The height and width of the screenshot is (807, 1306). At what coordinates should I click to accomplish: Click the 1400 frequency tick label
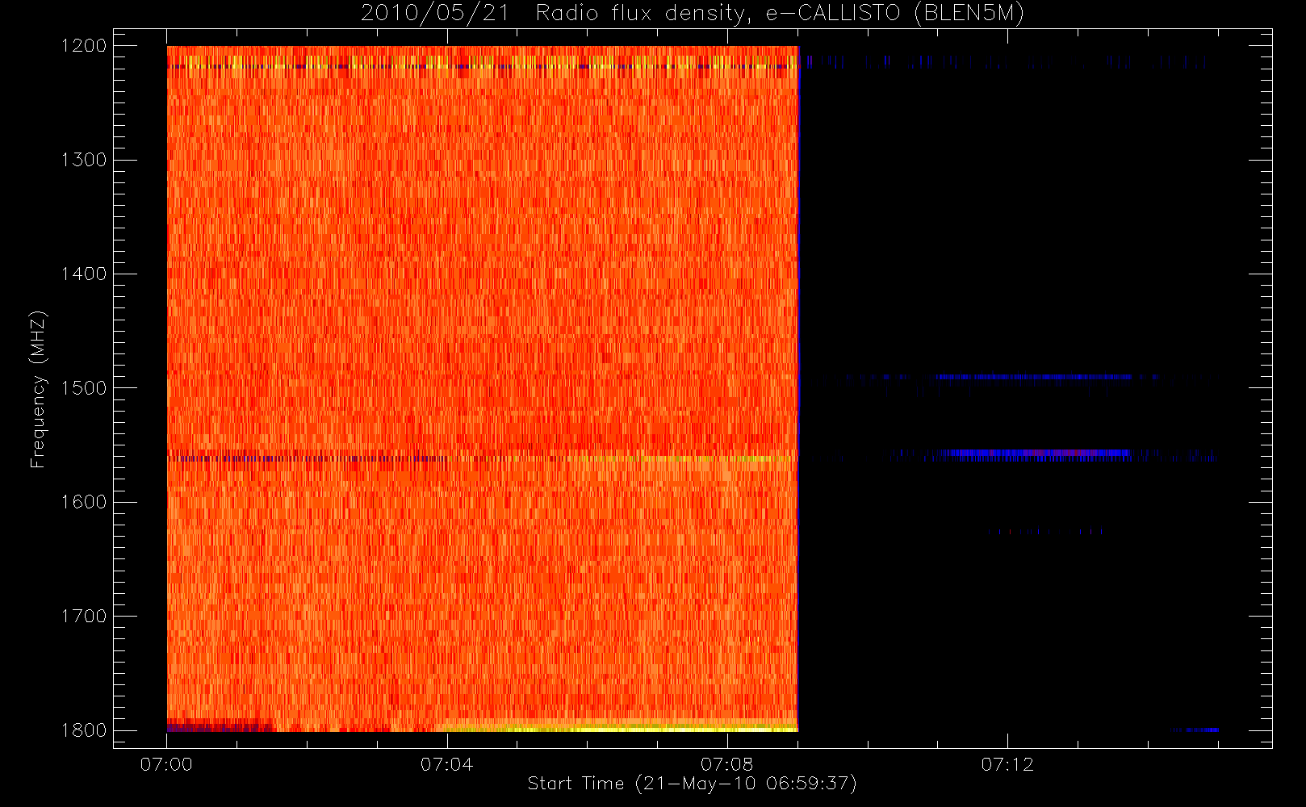click(85, 274)
